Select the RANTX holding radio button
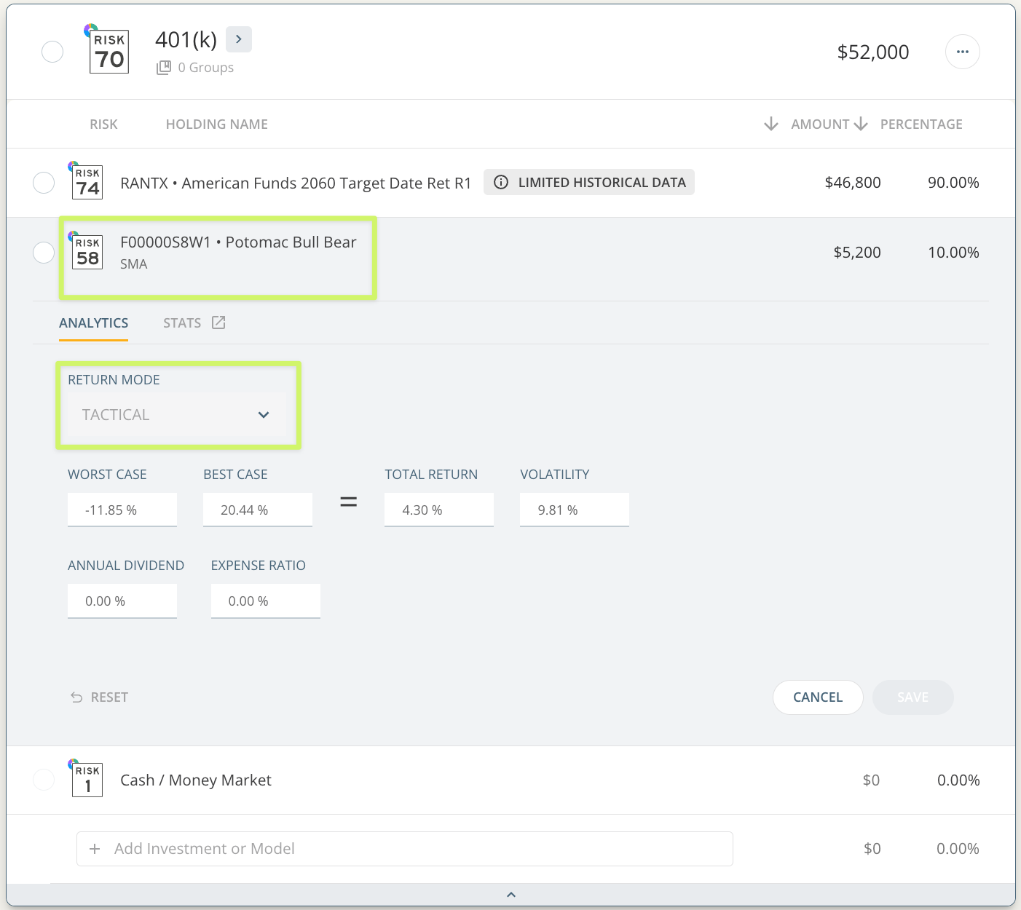Image resolution: width=1021 pixels, height=910 pixels. [x=44, y=183]
